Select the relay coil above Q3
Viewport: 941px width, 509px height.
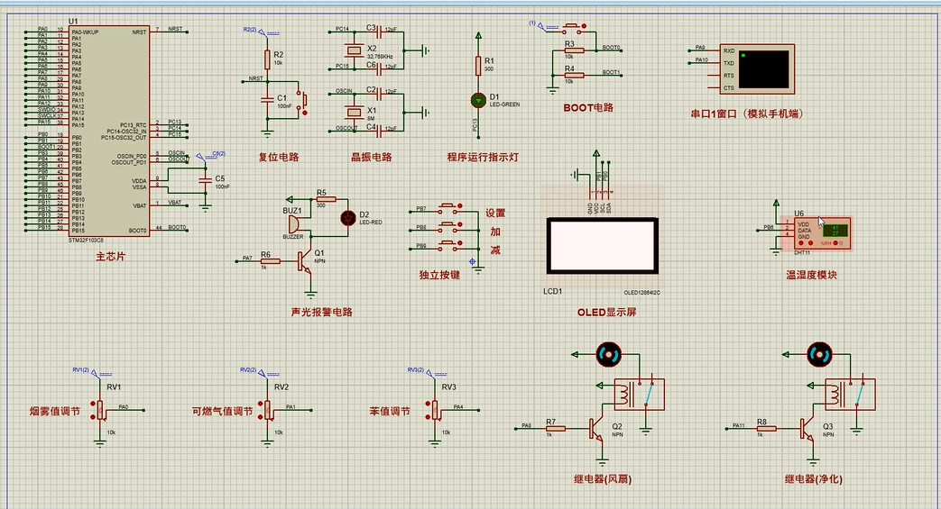click(x=835, y=395)
